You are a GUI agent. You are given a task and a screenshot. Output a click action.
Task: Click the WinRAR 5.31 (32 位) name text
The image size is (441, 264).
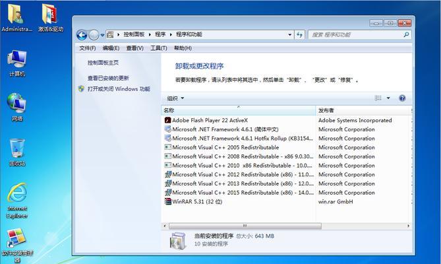197,201
